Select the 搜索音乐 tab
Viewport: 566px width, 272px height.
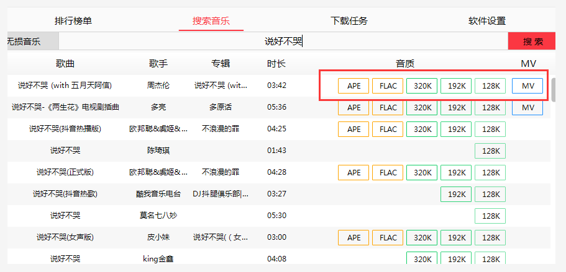pyautogui.click(x=211, y=20)
